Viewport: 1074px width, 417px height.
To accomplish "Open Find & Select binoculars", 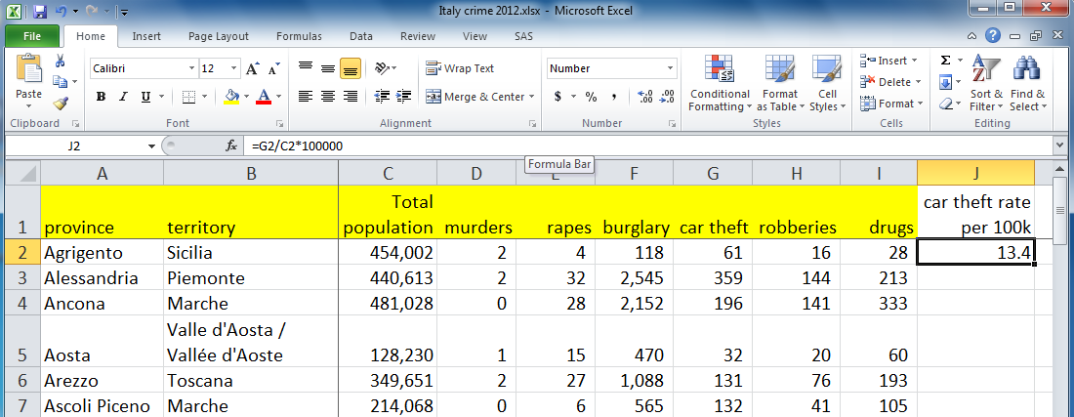I will (x=1027, y=83).
